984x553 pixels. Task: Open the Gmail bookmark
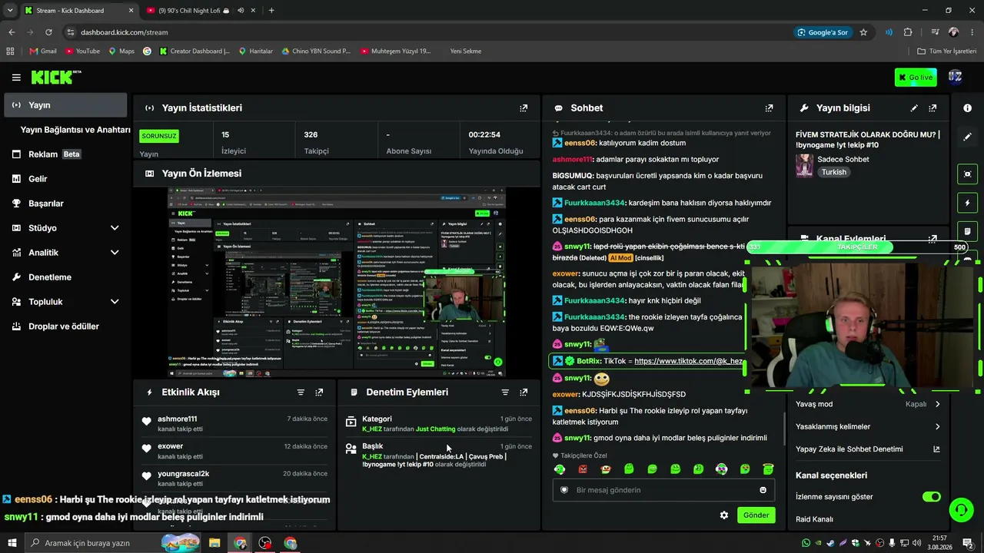[43, 51]
